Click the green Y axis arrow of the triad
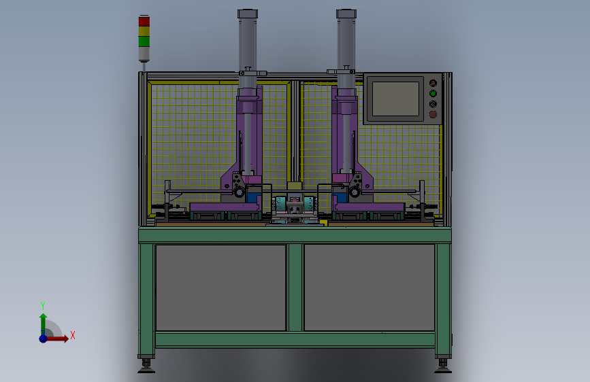Viewport: 590px width, 382px height. pos(43,324)
